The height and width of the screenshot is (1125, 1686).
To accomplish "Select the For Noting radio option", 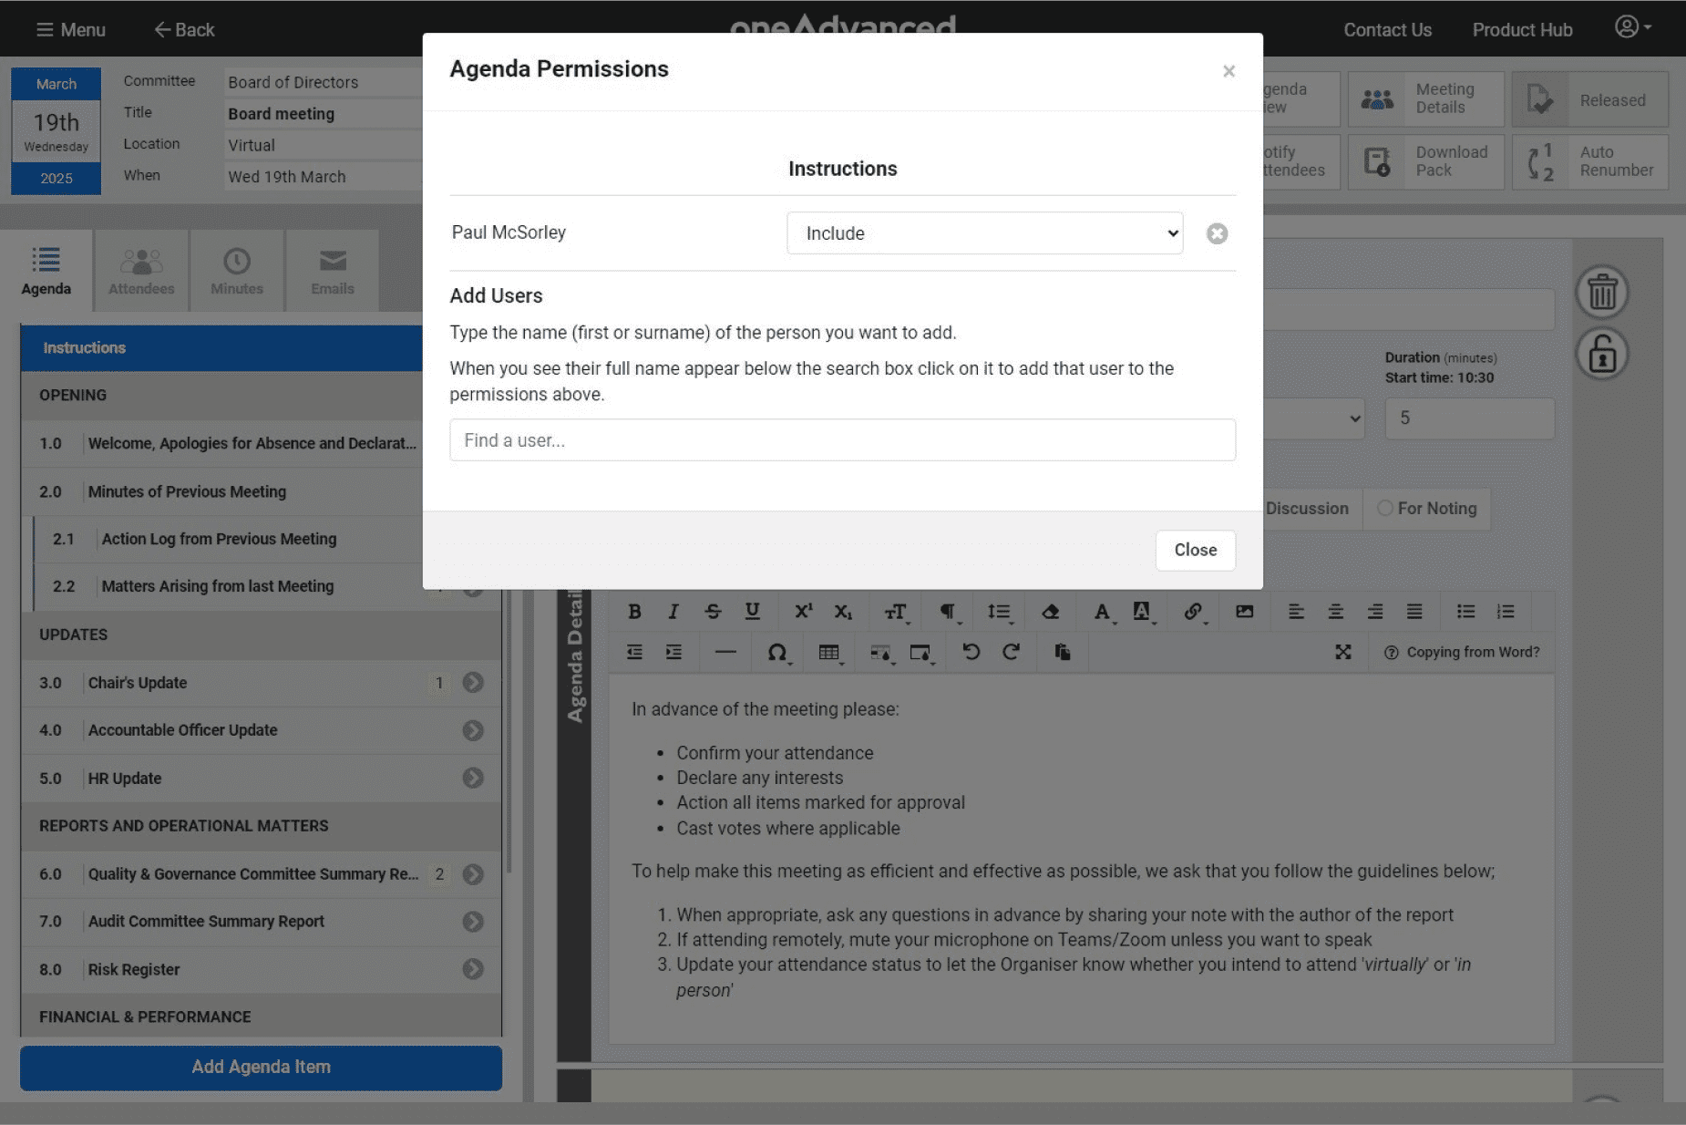I will (x=1385, y=509).
